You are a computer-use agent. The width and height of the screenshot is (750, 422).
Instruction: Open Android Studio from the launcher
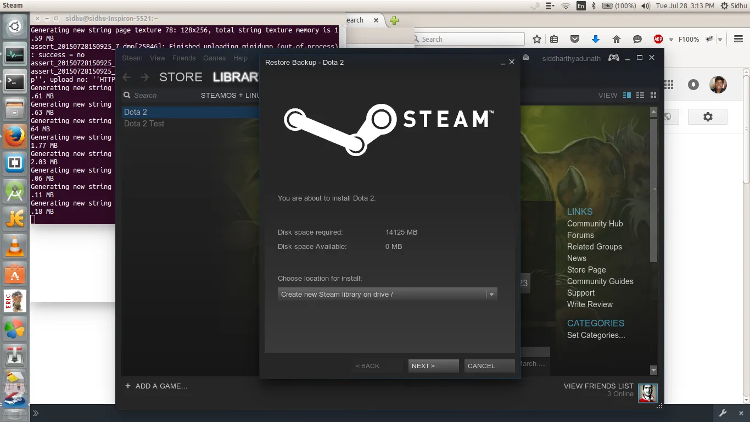click(x=14, y=191)
